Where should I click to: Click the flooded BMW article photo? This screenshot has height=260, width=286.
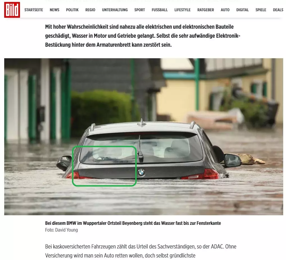click(144, 137)
